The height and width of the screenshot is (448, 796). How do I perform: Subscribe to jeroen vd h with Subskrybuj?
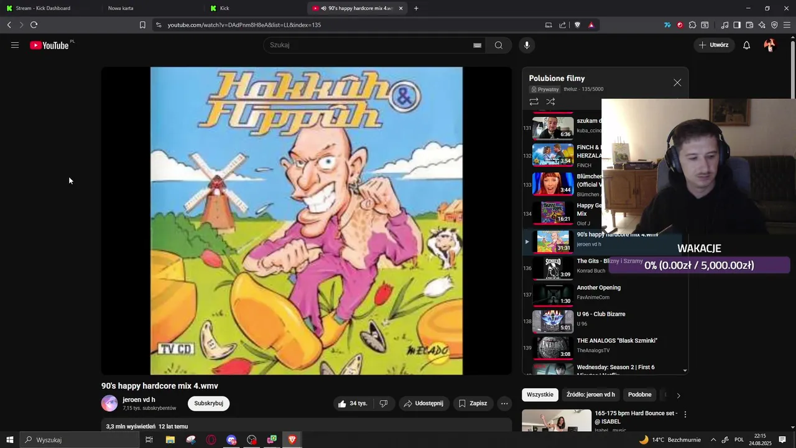click(x=208, y=403)
